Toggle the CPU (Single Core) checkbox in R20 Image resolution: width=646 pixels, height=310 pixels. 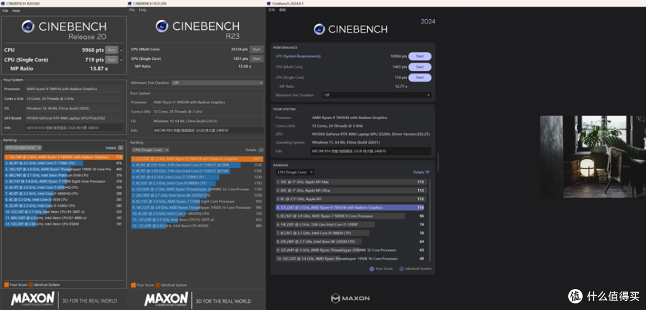(121, 59)
